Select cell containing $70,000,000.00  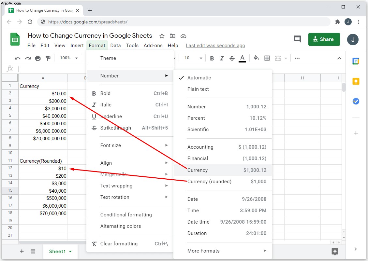tap(43, 138)
